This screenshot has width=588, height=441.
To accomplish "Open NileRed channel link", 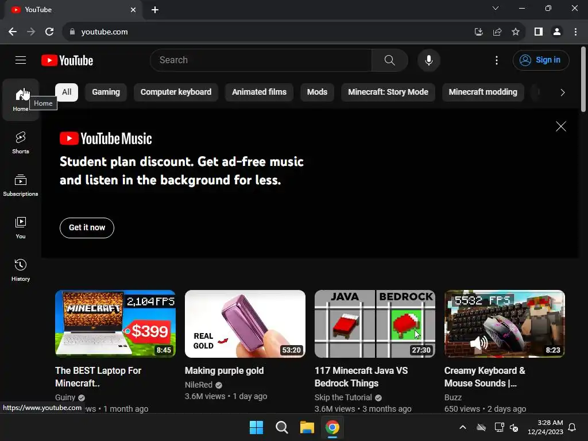I will [x=199, y=385].
